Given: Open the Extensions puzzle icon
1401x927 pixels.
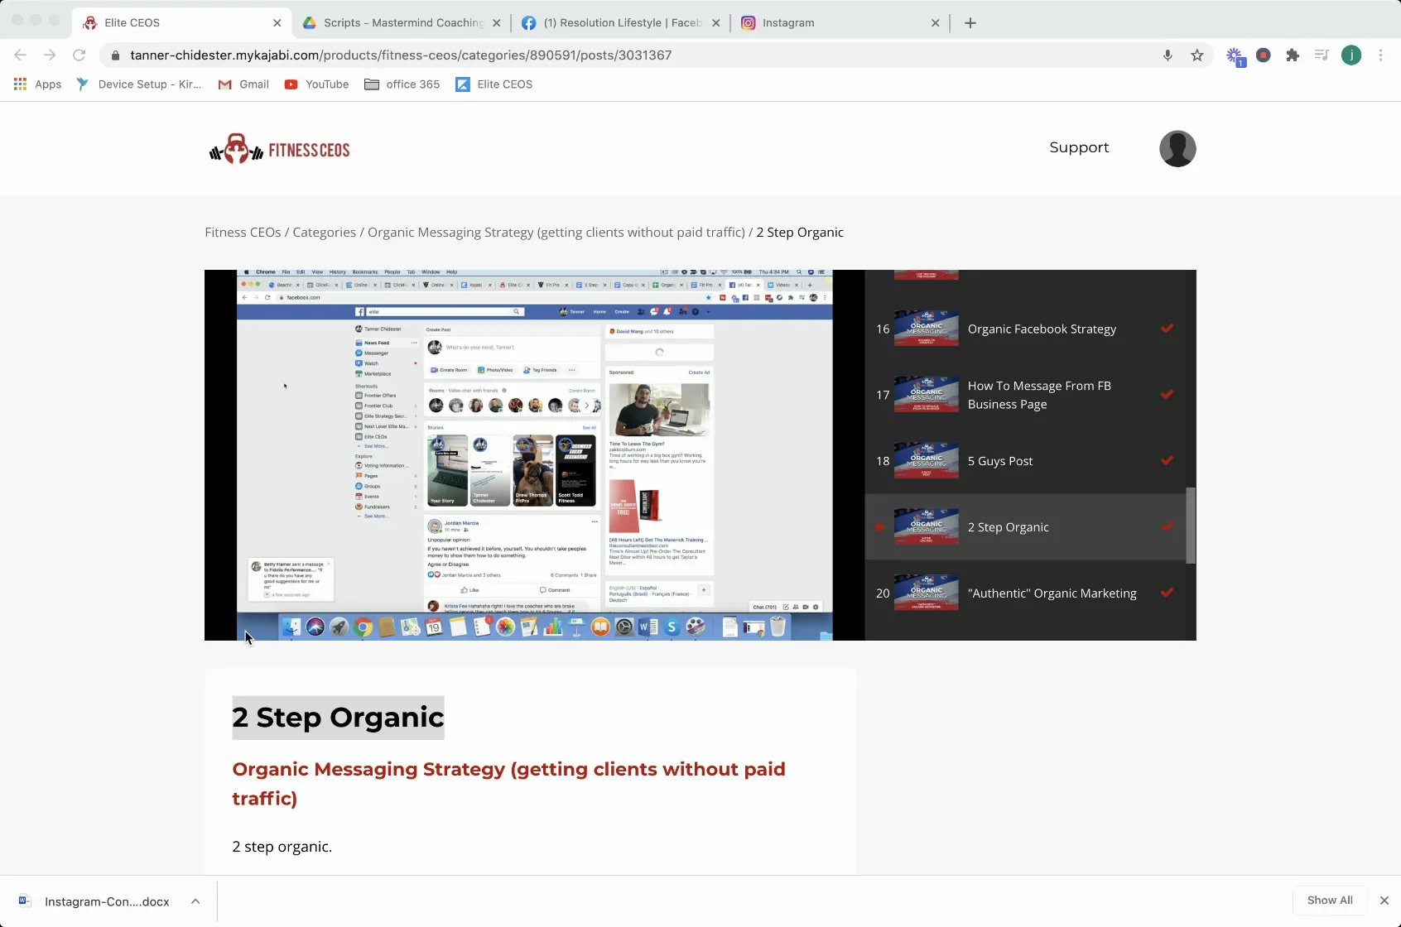Looking at the screenshot, I should click(x=1293, y=55).
